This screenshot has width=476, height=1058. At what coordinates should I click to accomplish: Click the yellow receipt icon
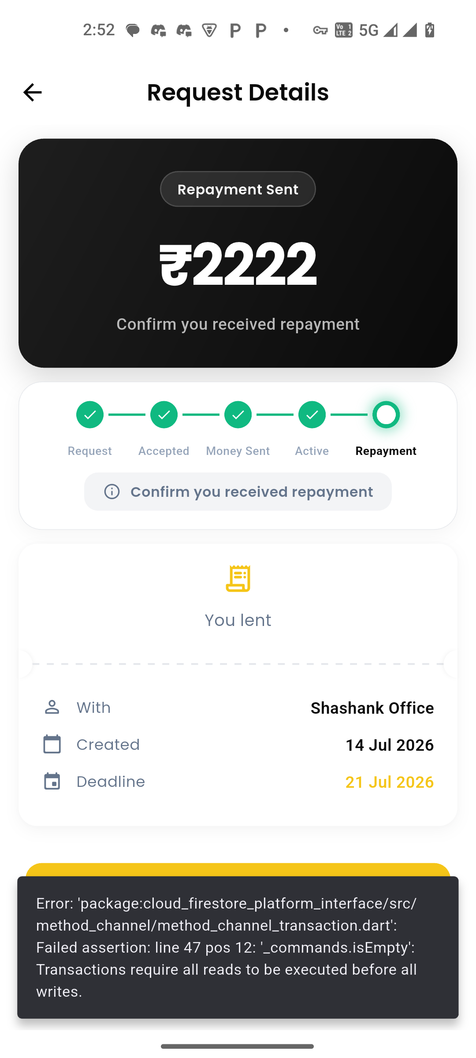pos(238,578)
